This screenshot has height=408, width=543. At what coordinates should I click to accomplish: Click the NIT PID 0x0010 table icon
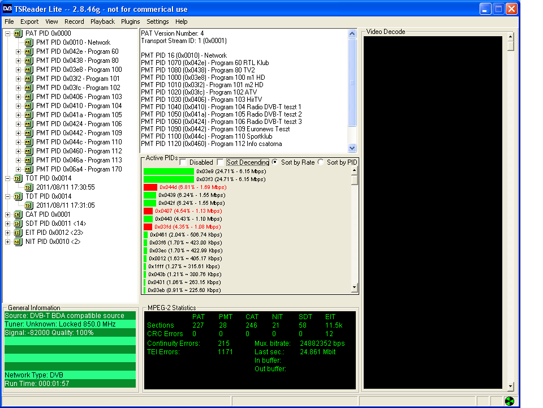[x=18, y=242]
